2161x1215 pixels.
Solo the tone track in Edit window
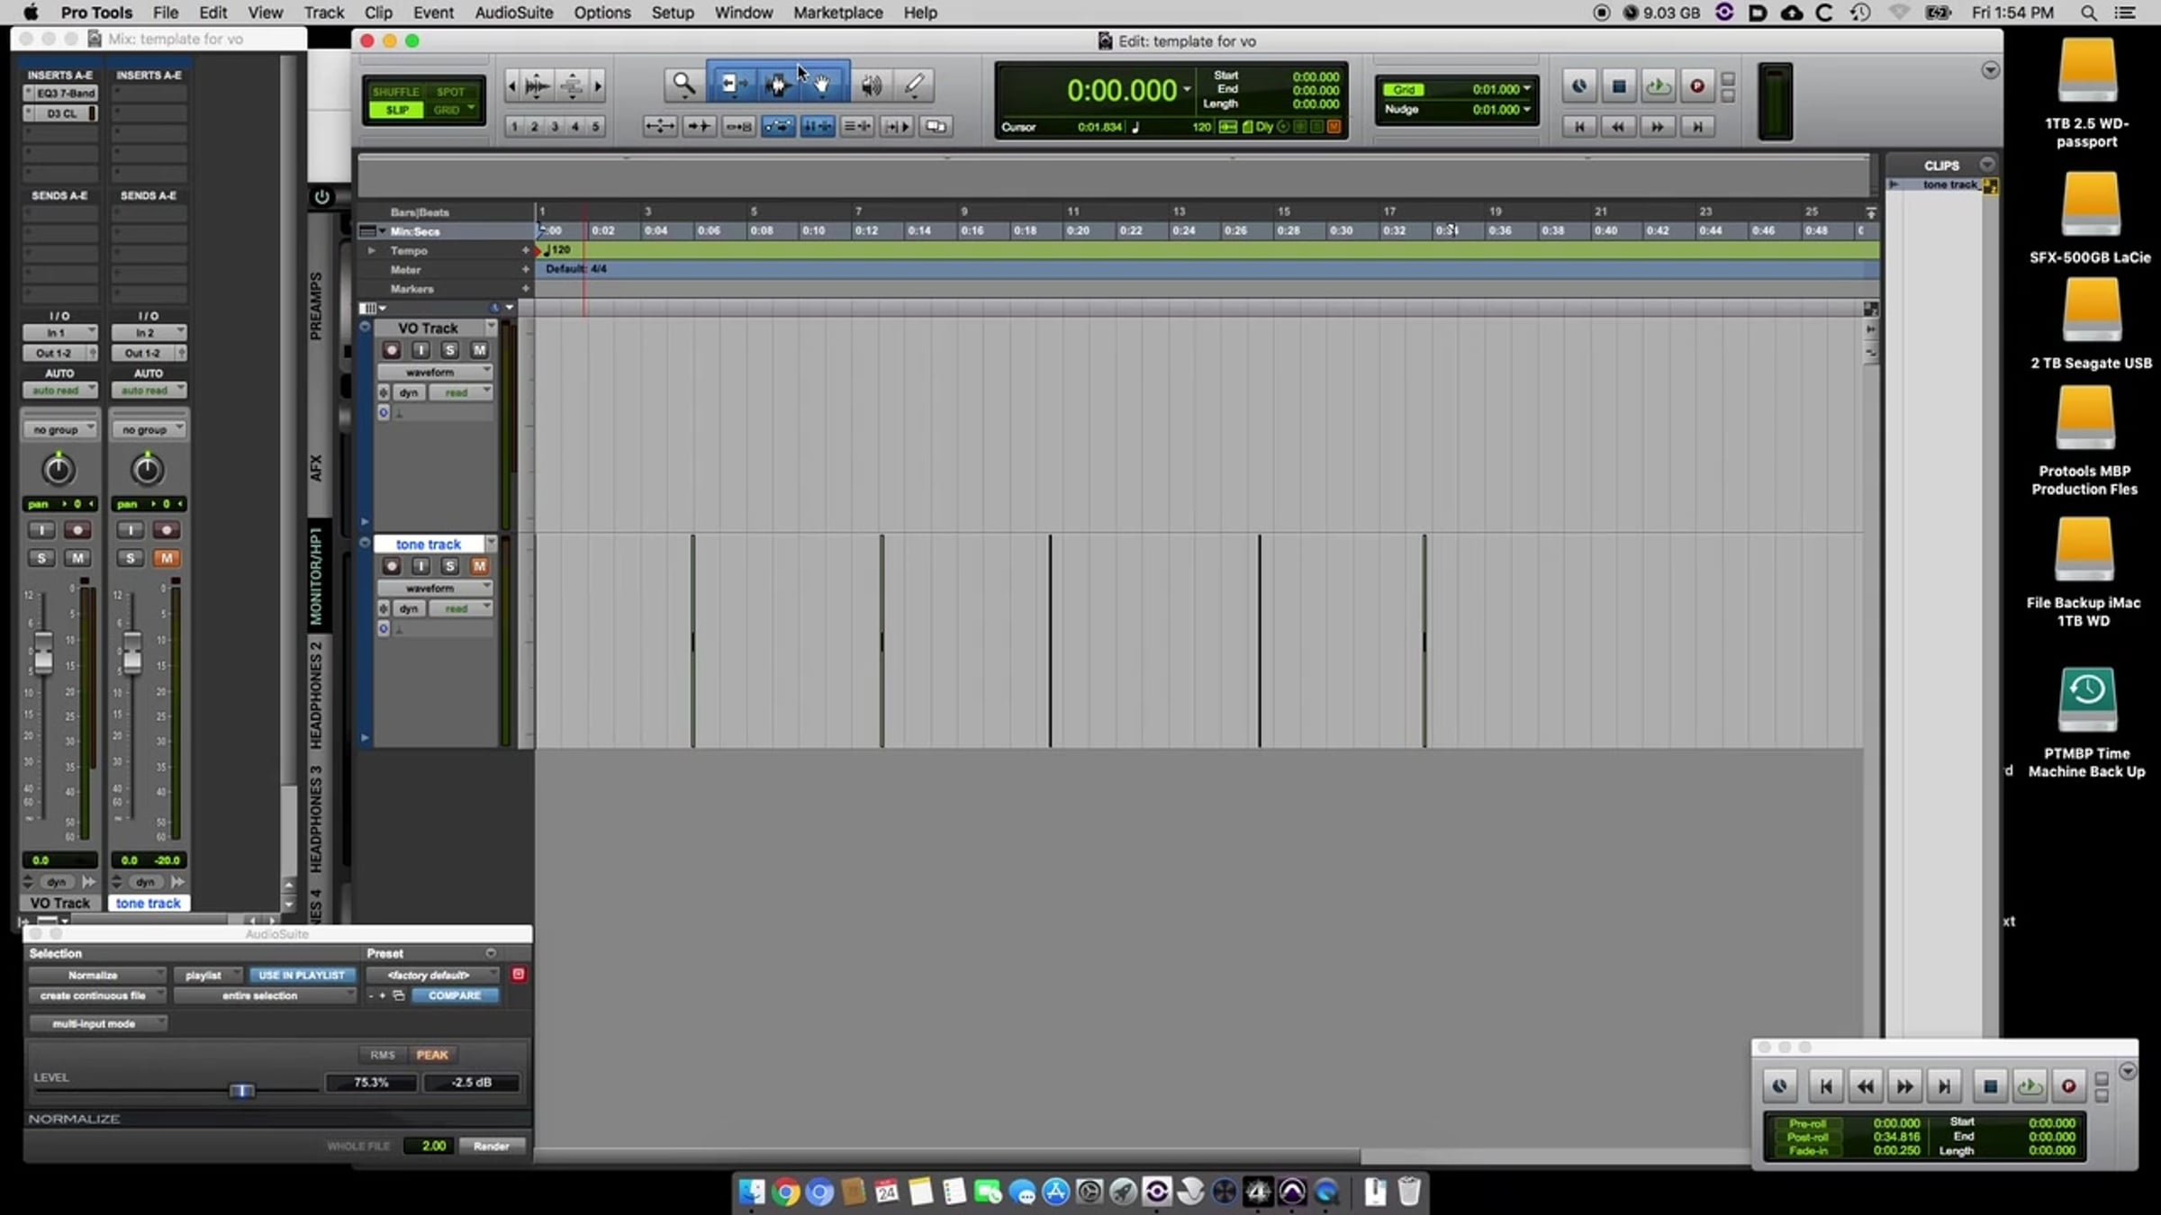pyautogui.click(x=450, y=566)
